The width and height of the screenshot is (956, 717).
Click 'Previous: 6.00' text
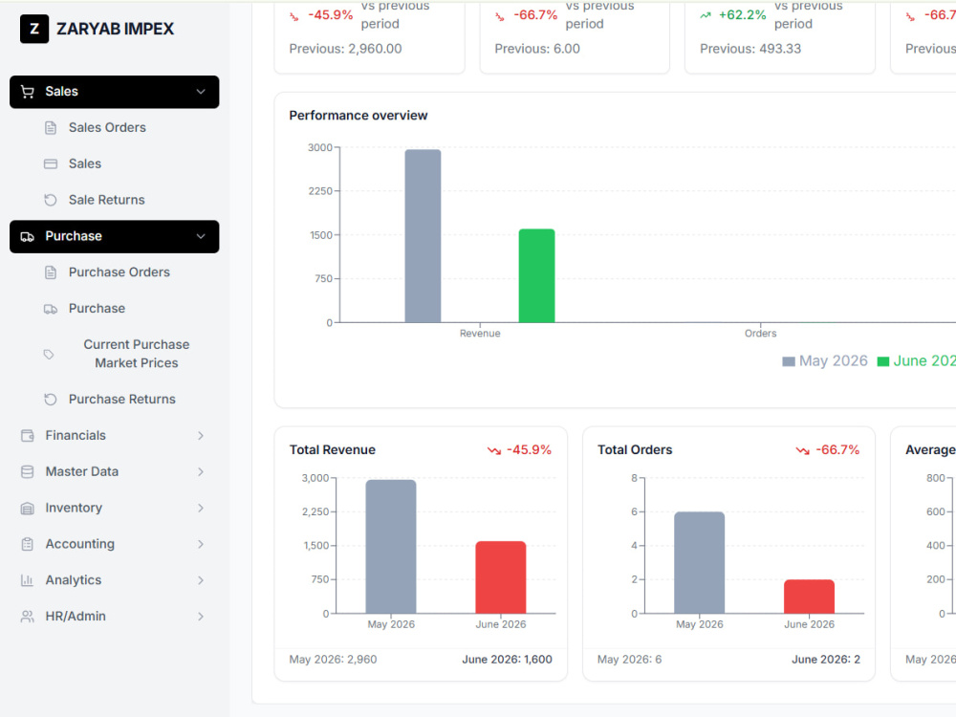click(537, 49)
